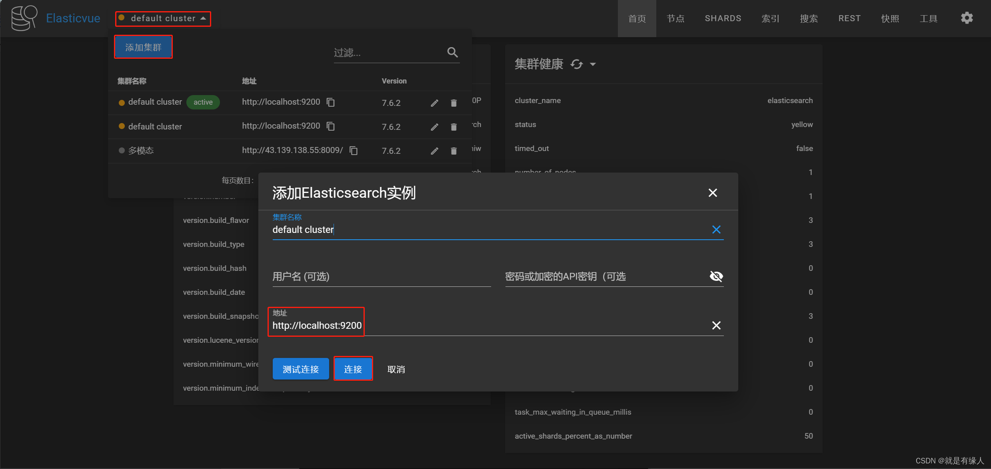Refresh the 集群健康 panel
Screen dimensions: 991x469
click(x=576, y=64)
